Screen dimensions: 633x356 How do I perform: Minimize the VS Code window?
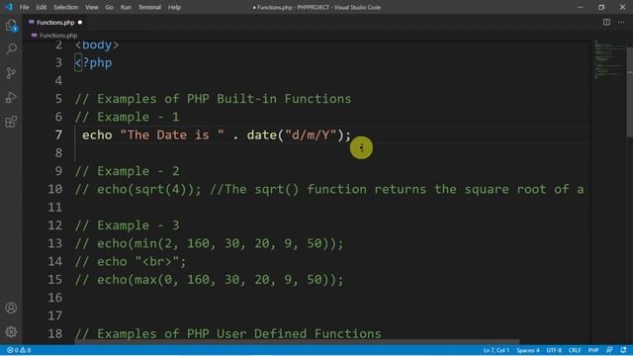581,7
